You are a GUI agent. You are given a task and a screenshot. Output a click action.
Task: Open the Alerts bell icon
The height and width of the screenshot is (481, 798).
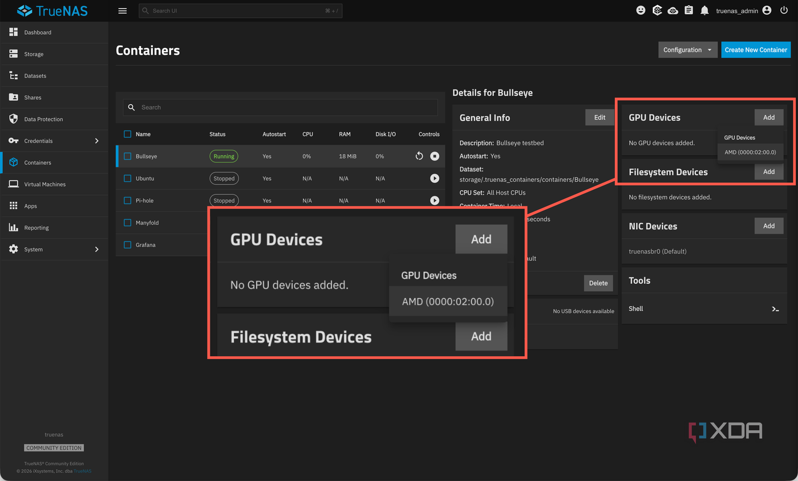(705, 10)
